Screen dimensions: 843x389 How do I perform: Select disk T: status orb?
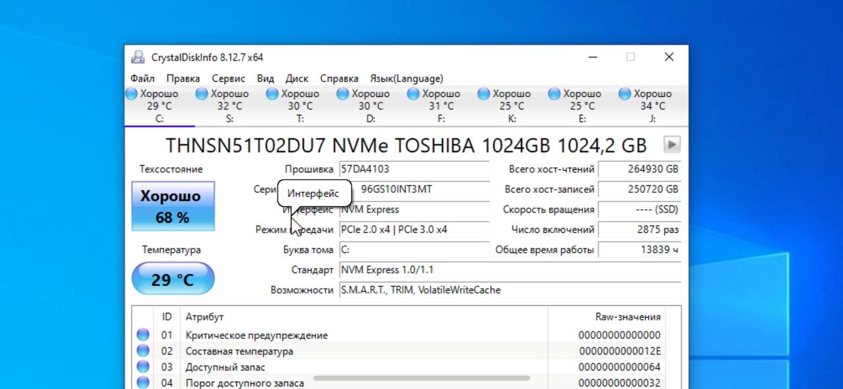(x=273, y=94)
